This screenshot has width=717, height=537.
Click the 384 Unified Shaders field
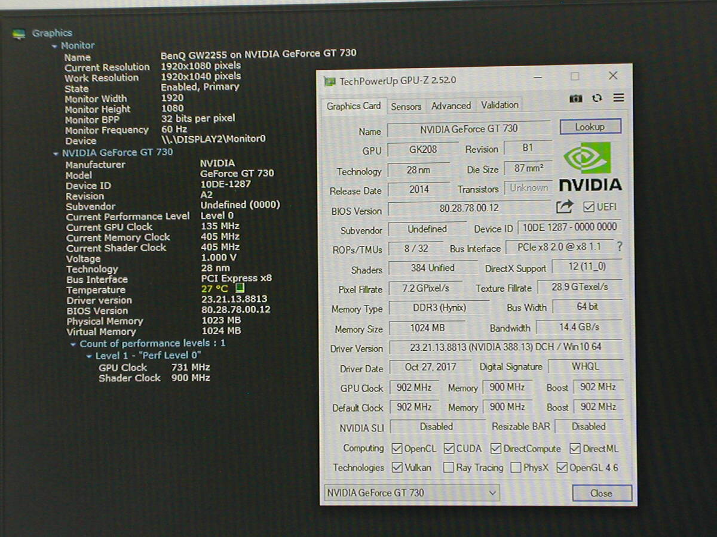(x=433, y=268)
